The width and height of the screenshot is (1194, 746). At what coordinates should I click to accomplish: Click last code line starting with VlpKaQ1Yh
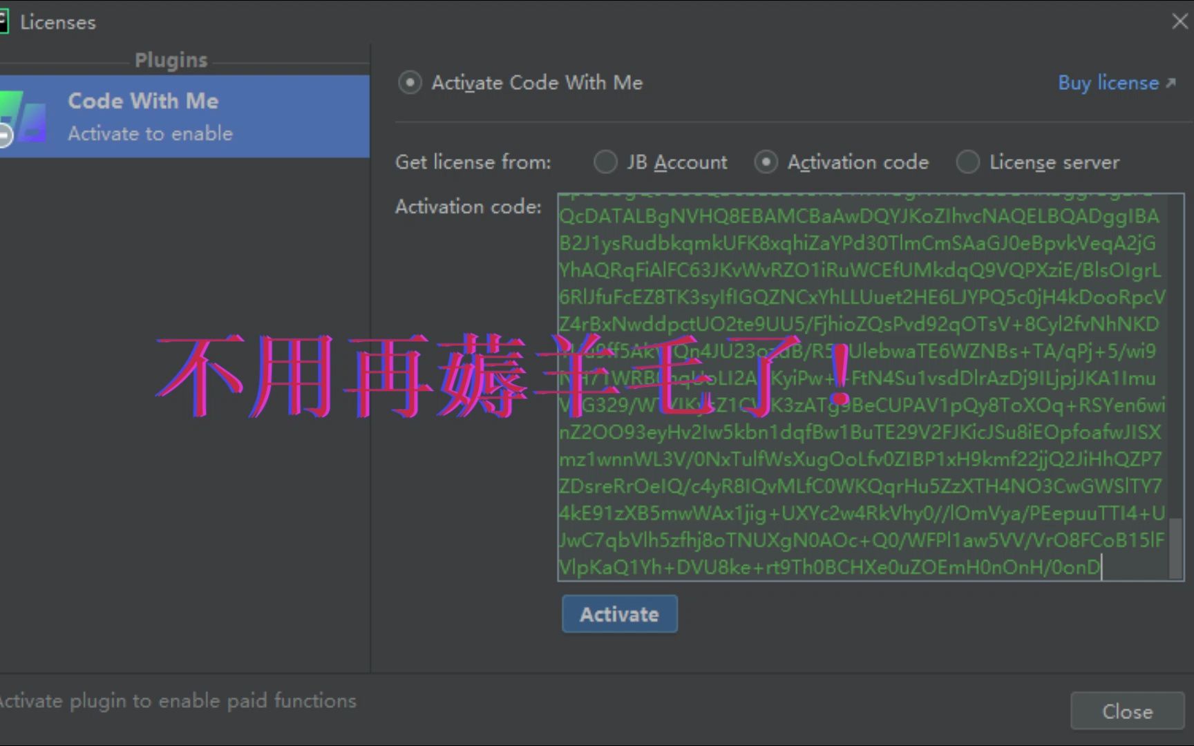coord(829,568)
